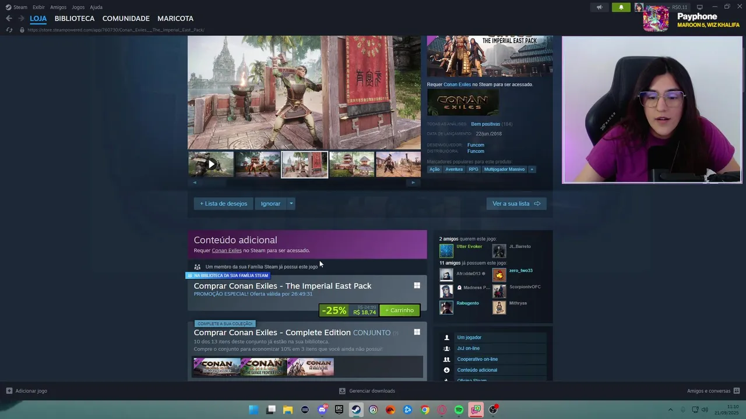Screen dimensions: 746x419
Task: Move the thumbnail strip scrollbar
Action: [304, 183]
